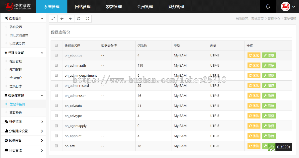The width and height of the screenshot is (299, 158).
Task: Click the fullscreen toolbar icon
Action: coord(87,19)
